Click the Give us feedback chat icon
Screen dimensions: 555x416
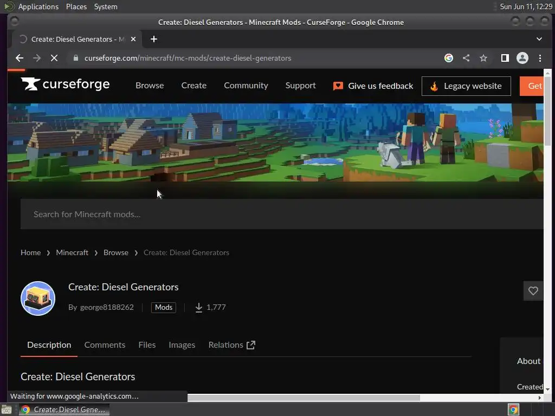[338, 86]
